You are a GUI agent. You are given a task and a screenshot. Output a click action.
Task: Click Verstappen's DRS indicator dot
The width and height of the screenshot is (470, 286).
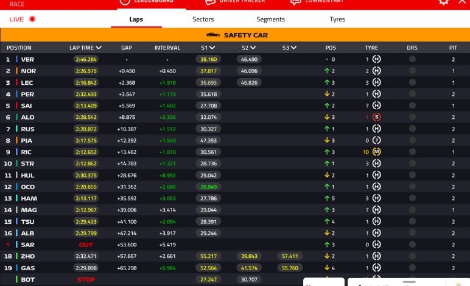[x=412, y=59]
